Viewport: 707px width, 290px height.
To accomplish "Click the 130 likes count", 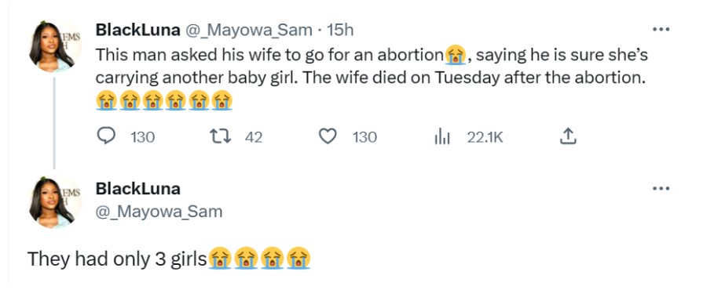I will point(364,137).
